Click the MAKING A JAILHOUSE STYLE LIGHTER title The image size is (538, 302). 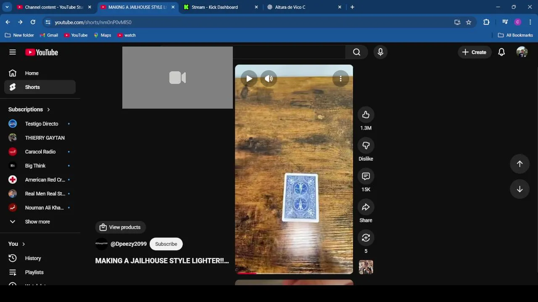pyautogui.click(x=162, y=260)
